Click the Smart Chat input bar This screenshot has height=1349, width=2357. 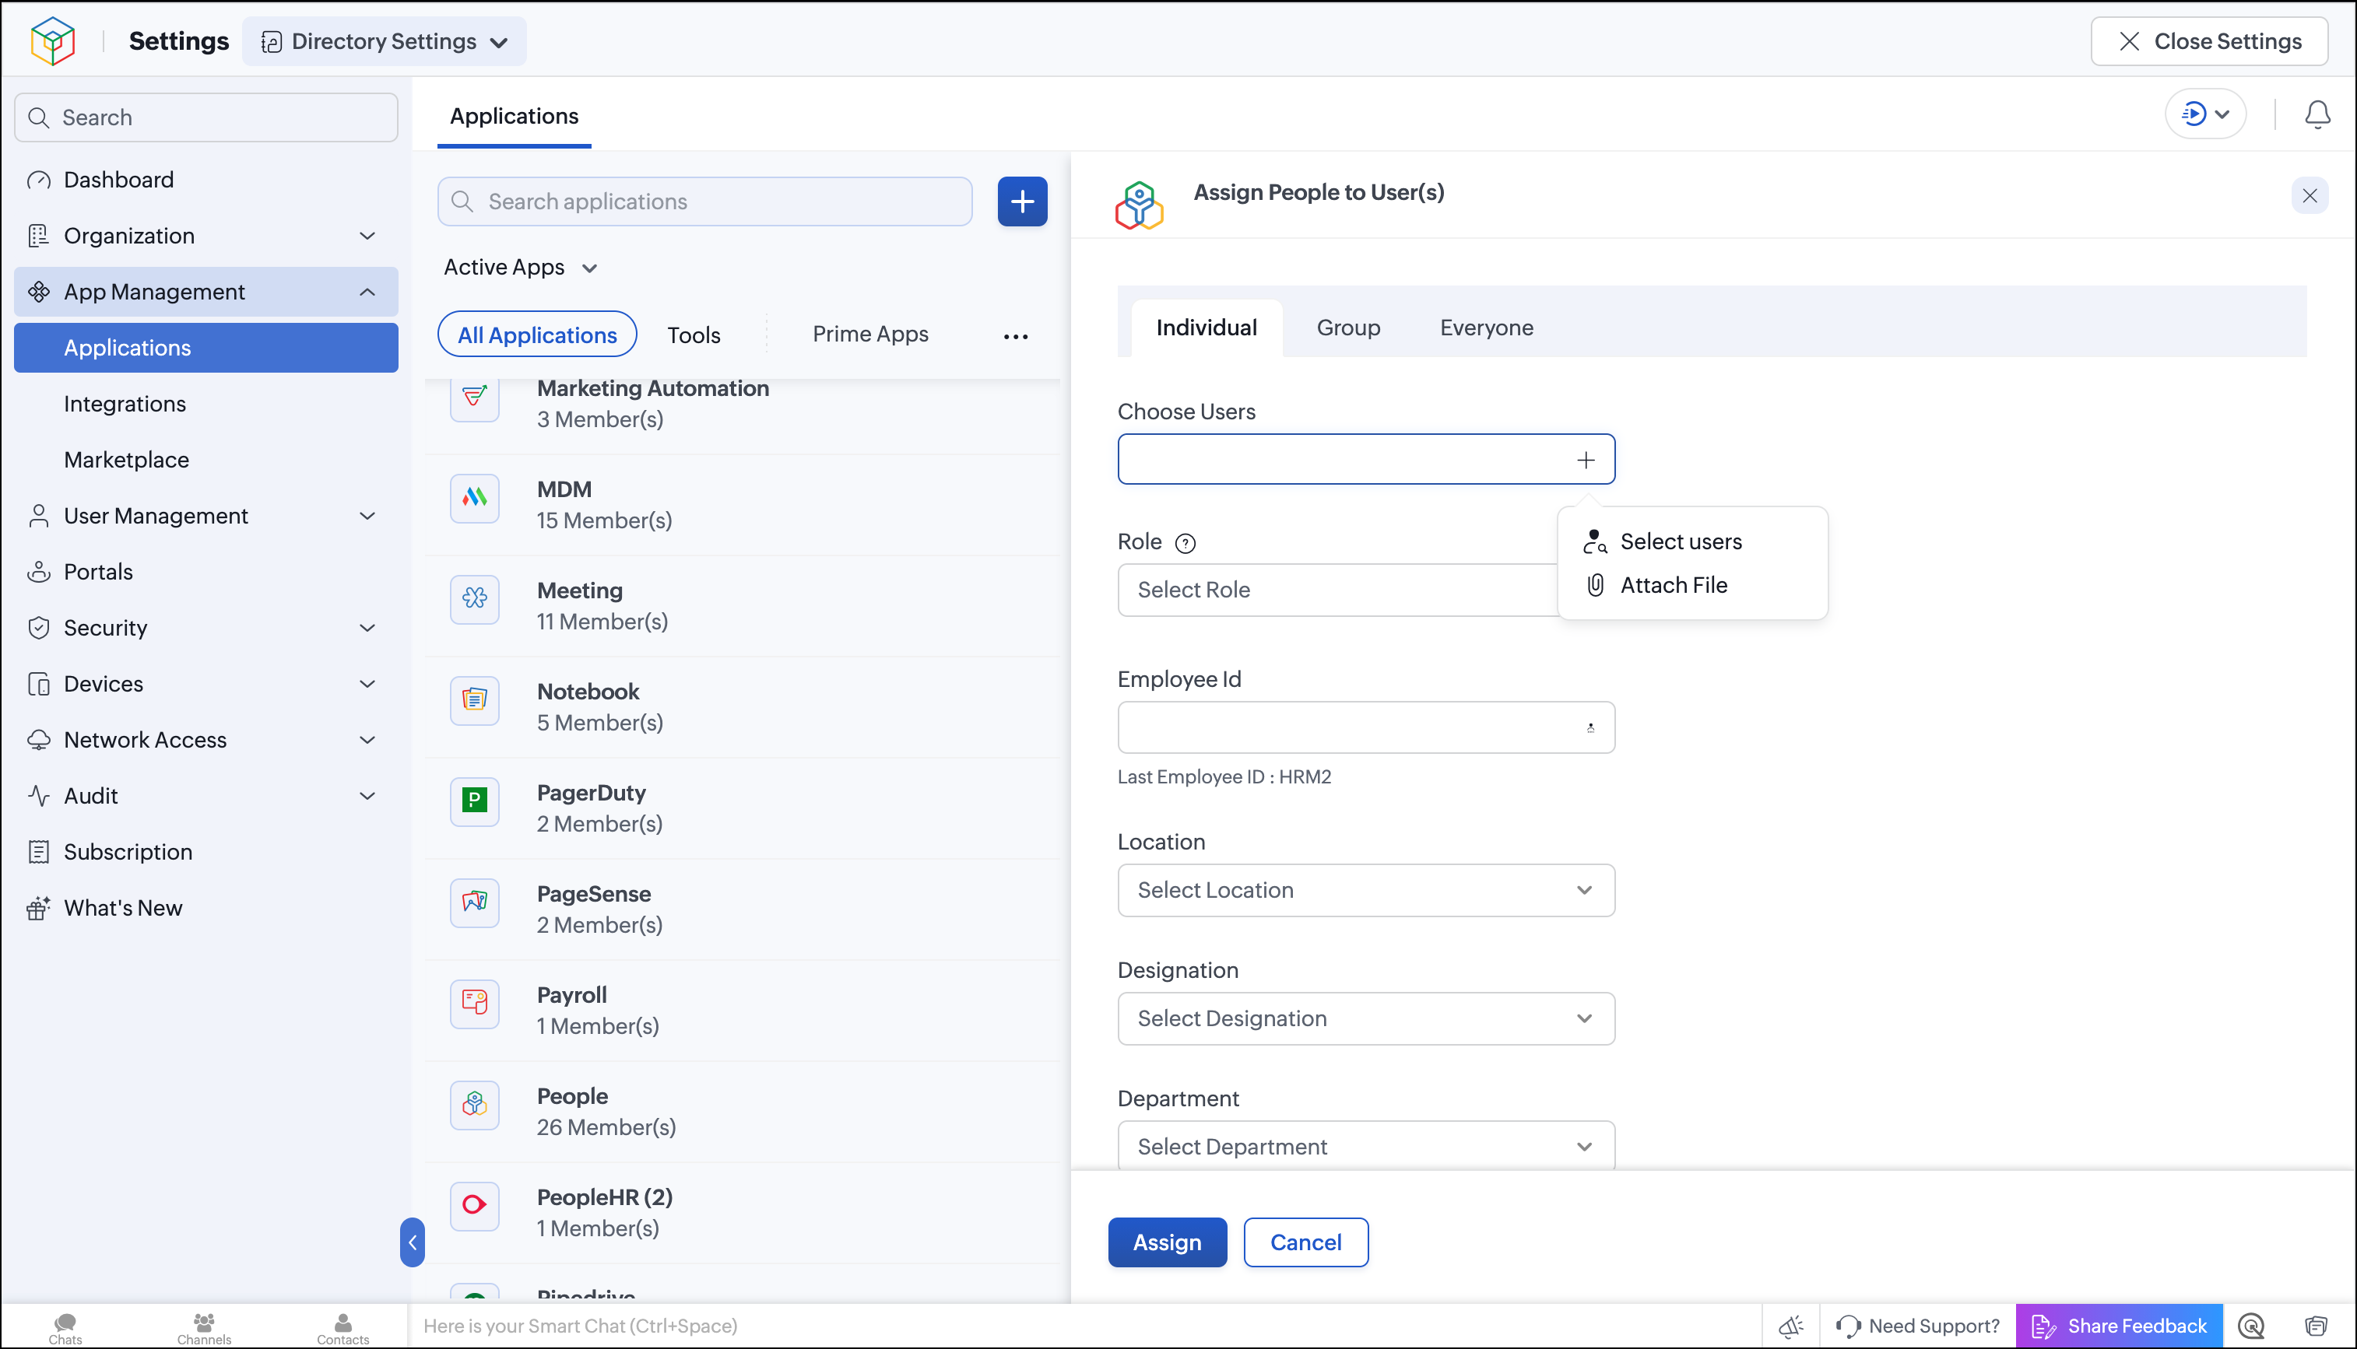[x=1084, y=1326]
